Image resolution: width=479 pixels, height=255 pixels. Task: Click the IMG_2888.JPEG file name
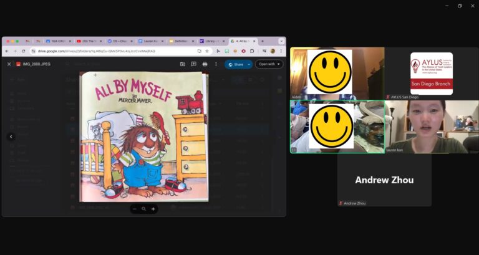pyautogui.click(x=37, y=64)
